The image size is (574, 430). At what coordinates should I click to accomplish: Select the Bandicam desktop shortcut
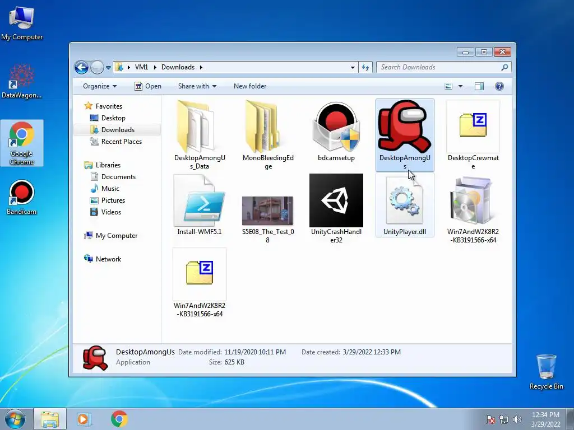[22, 198]
